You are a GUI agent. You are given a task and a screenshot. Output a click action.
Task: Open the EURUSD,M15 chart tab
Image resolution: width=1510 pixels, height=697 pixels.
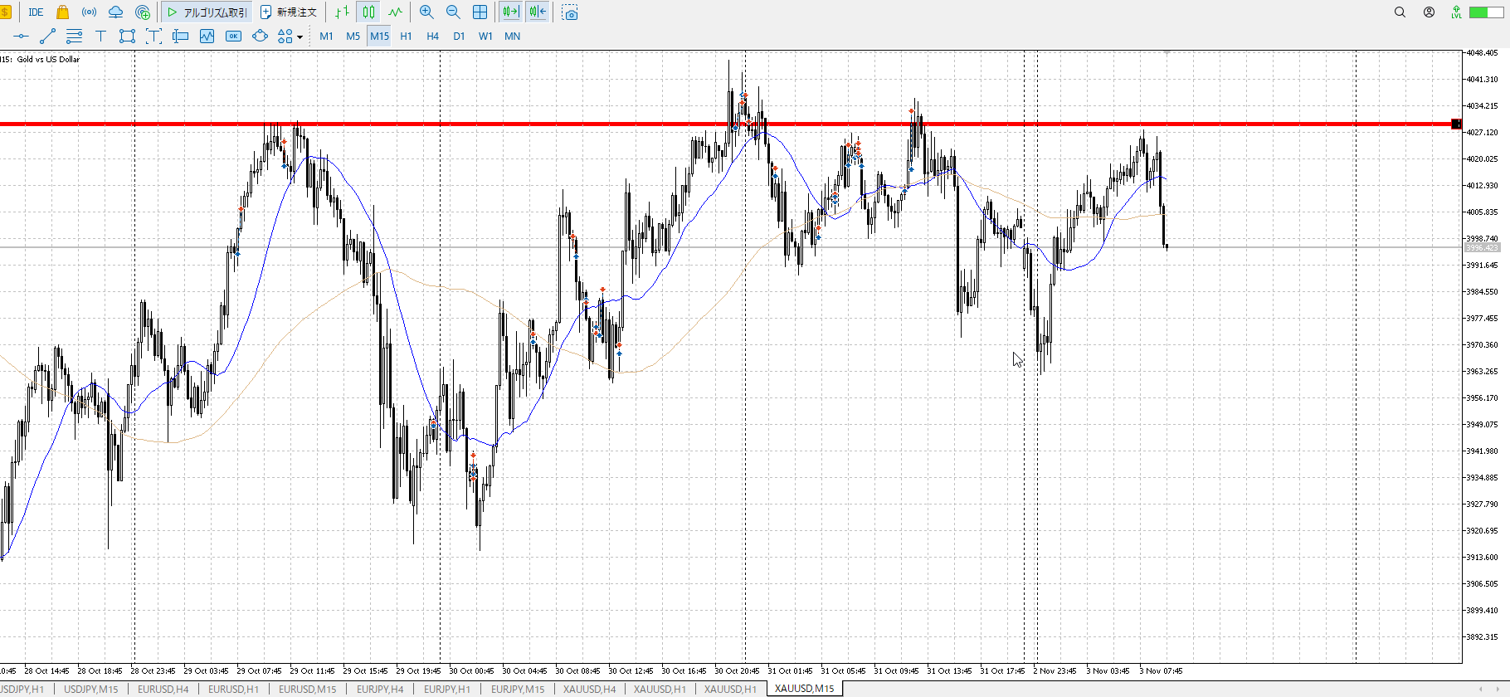click(307, 689)
